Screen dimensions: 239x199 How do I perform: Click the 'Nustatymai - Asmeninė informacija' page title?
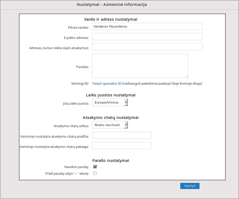pos(112,5)
